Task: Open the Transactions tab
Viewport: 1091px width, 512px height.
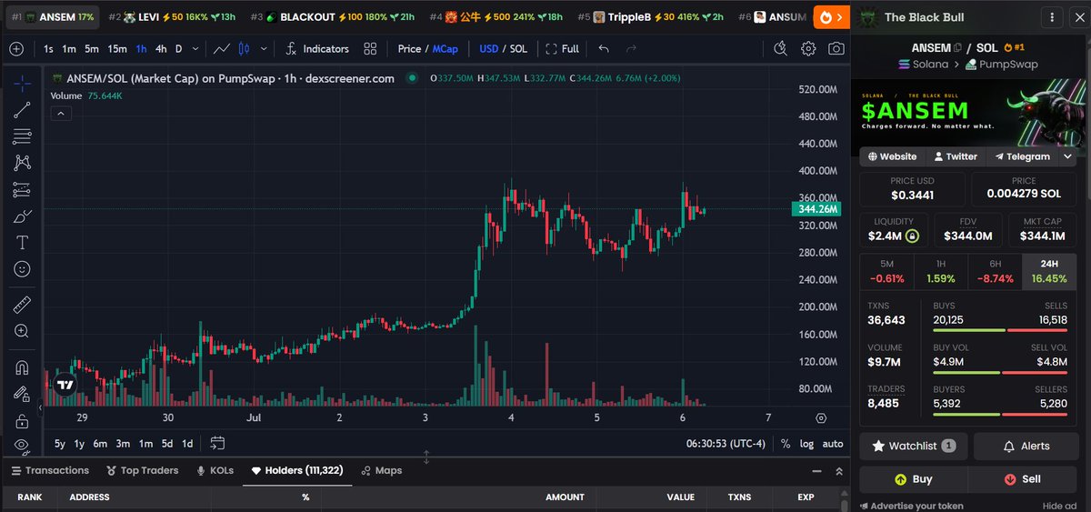Action: (50, 470)
